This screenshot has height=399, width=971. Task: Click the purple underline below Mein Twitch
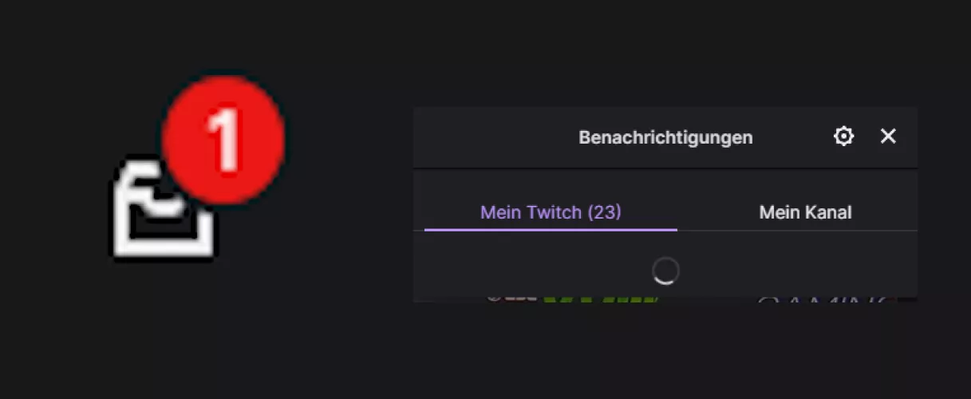(x=551, y=230)
